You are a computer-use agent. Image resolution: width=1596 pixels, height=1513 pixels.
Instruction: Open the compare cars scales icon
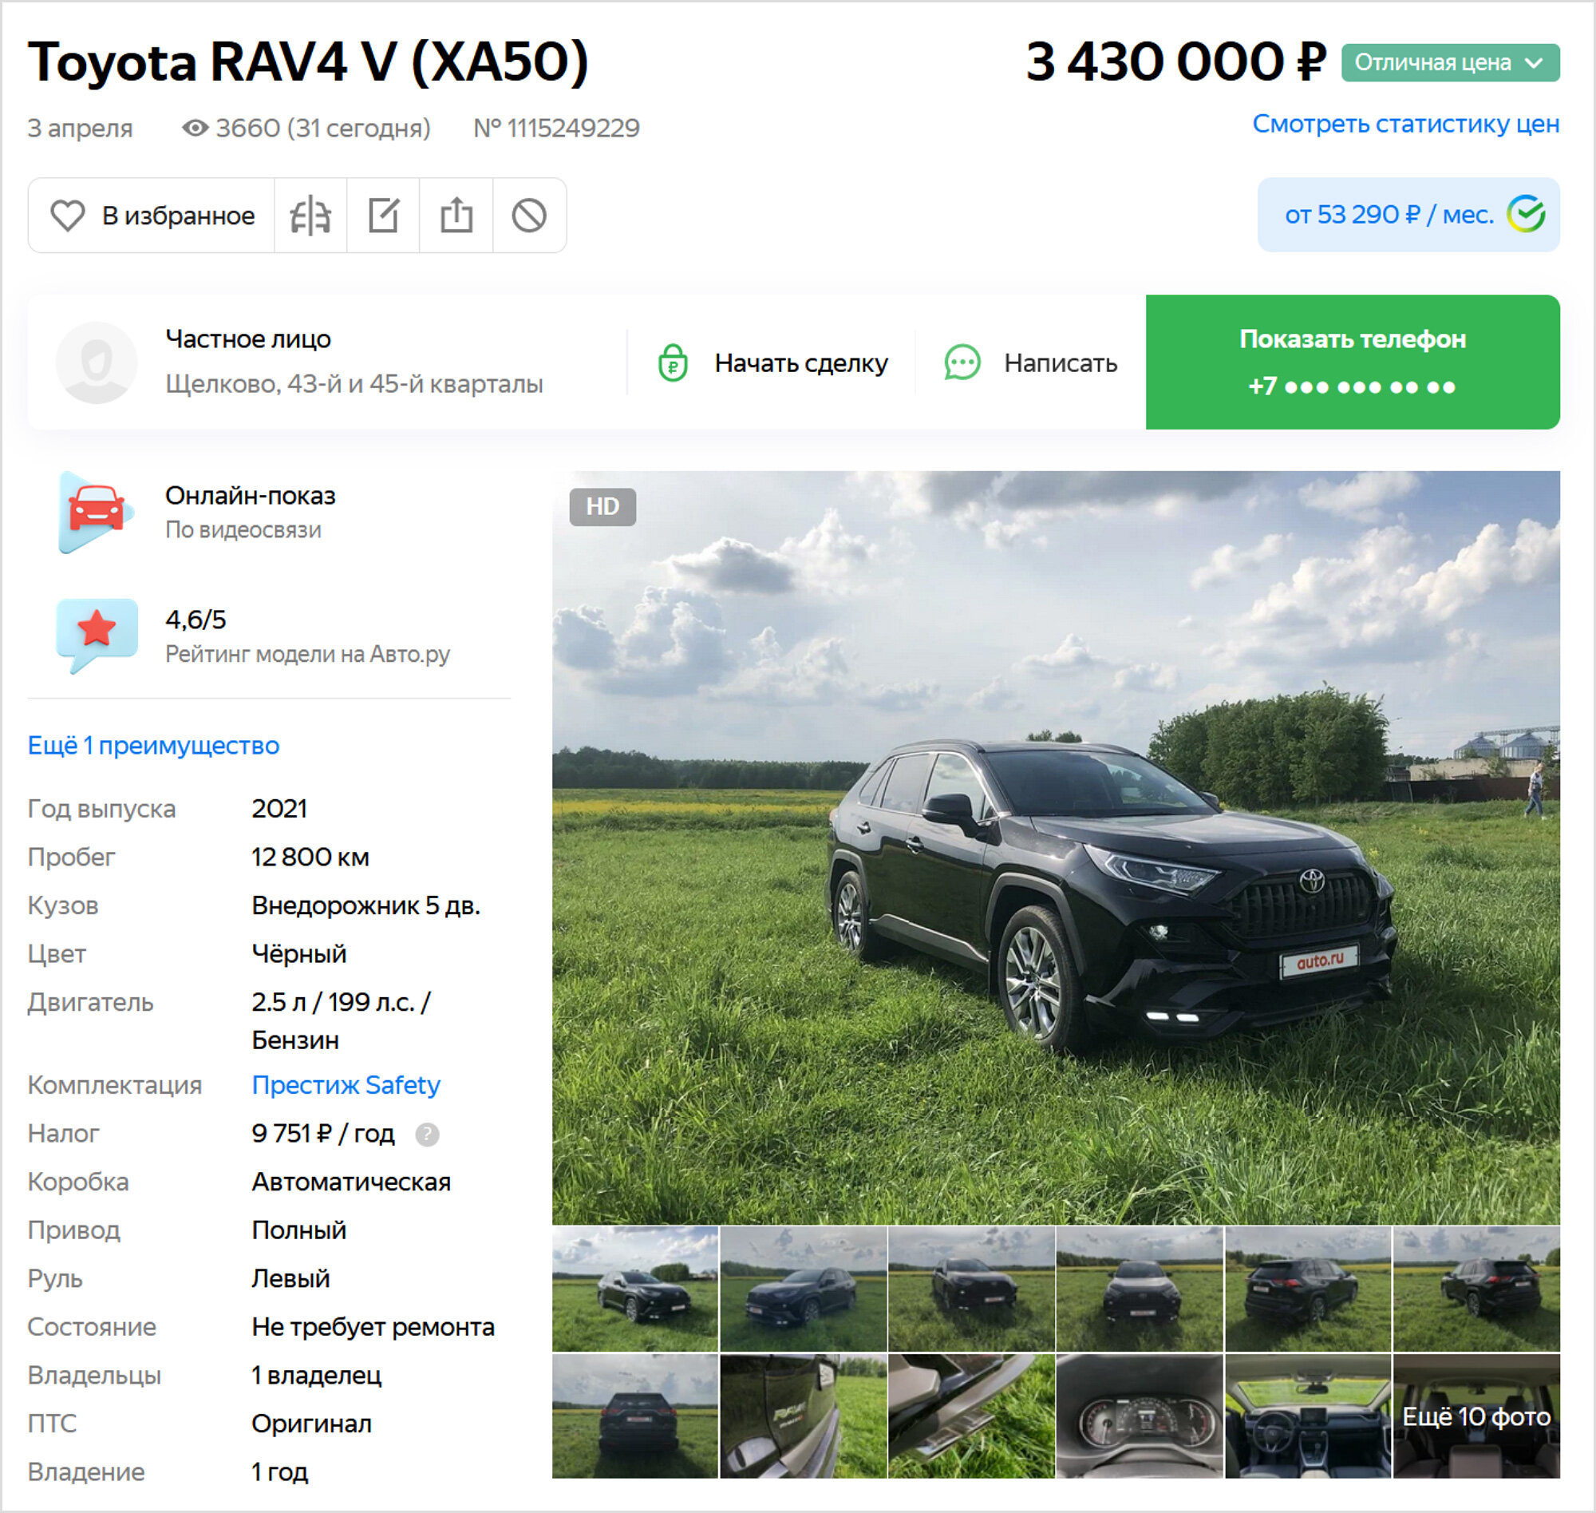tap(310, 216)
